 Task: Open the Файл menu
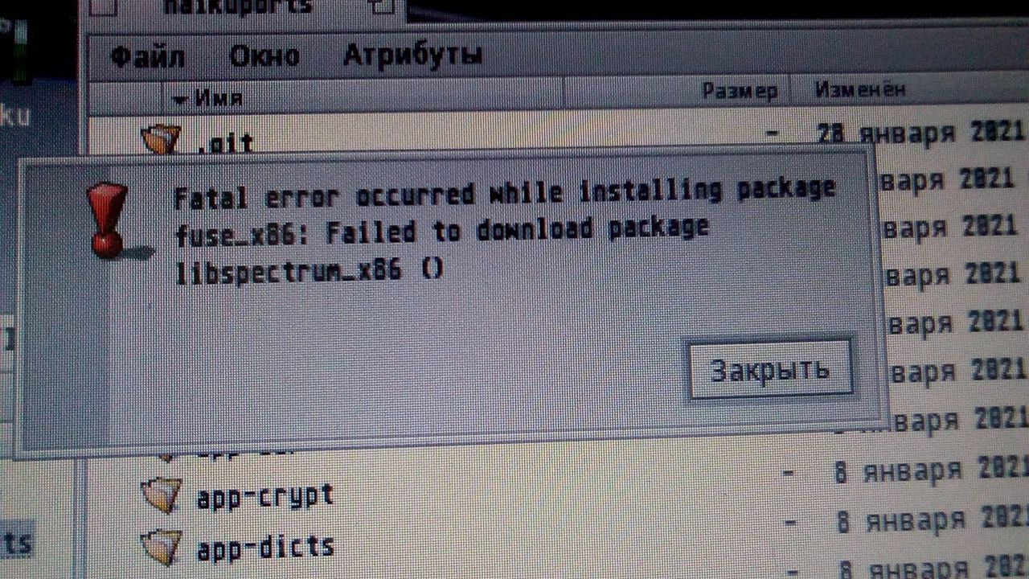point(147,56)
